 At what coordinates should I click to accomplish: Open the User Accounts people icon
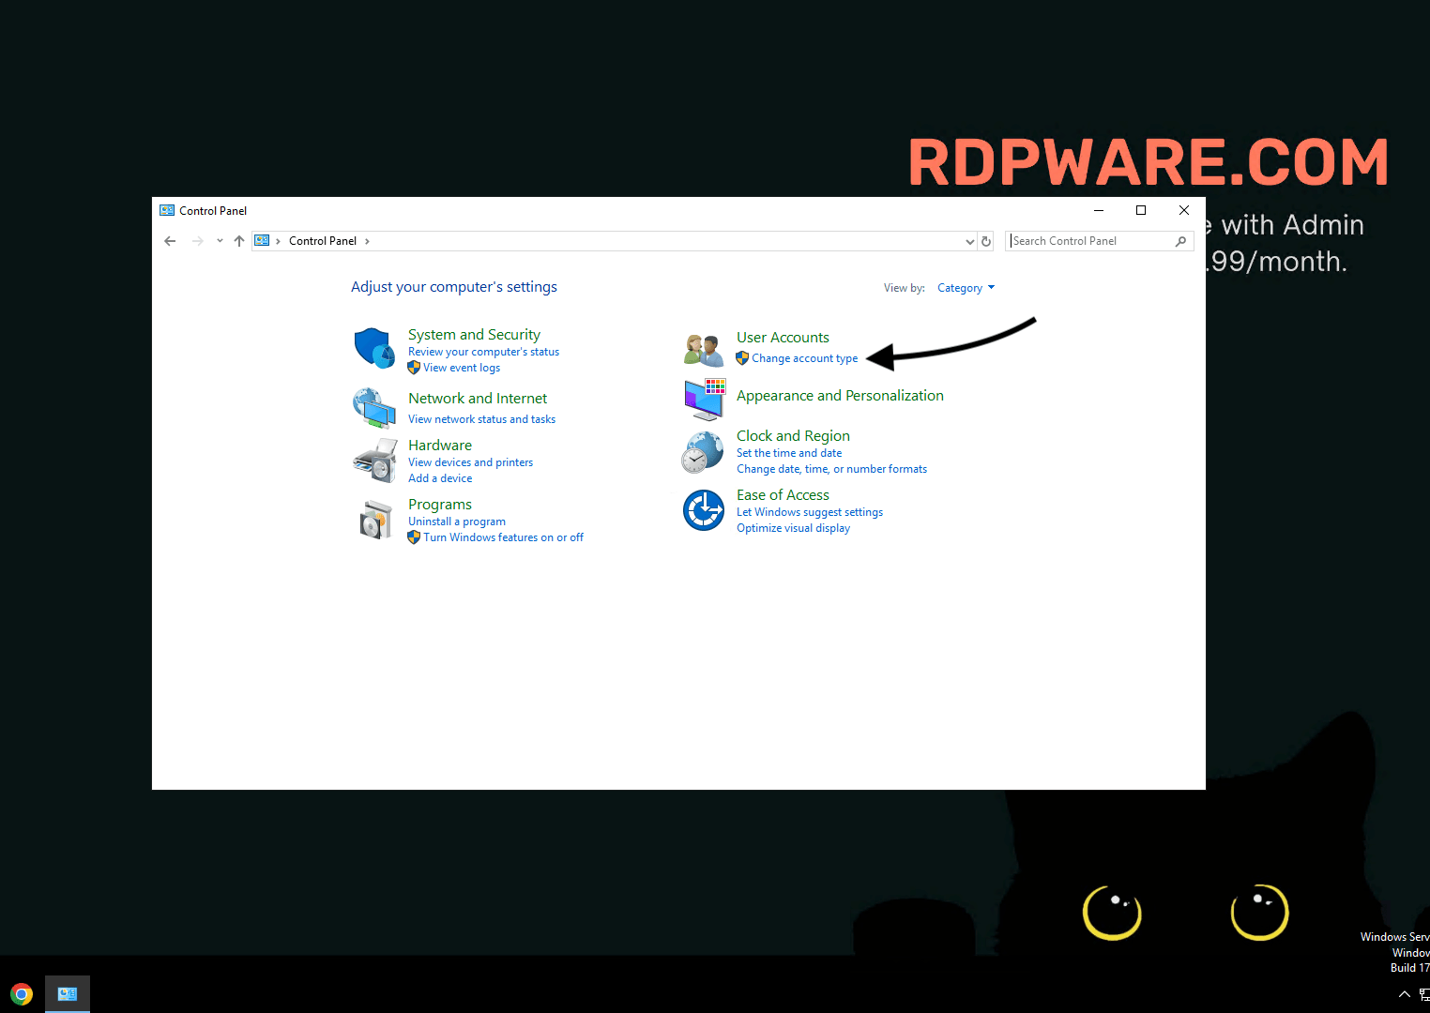tap(704, 350)
